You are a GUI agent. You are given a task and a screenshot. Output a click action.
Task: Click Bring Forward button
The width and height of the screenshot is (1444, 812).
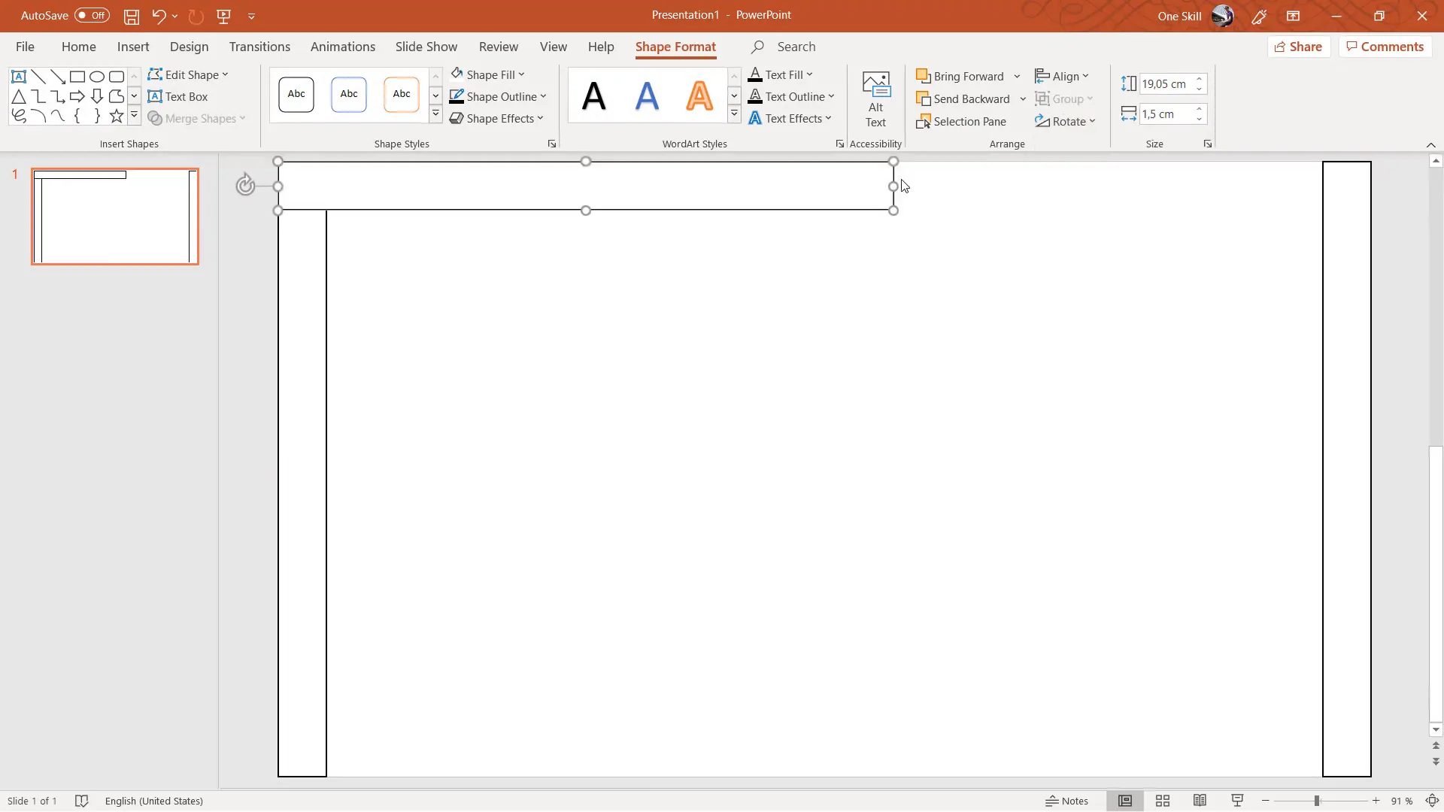pos(960,76)
